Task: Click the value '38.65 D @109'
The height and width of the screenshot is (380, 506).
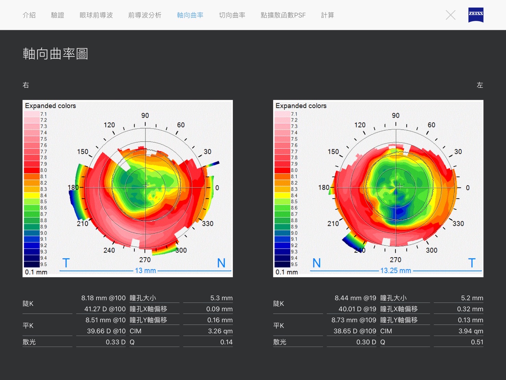Action: point(355,331)
